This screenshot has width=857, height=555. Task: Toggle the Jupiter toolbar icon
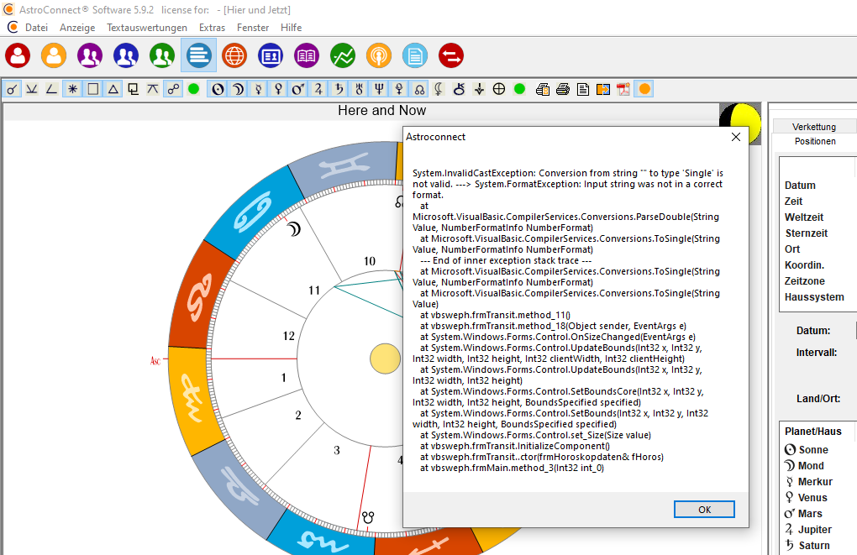point(318,89)
